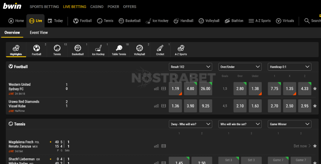Open scoreboard icon for Frech vs Zarazua

tap(164, 146)
